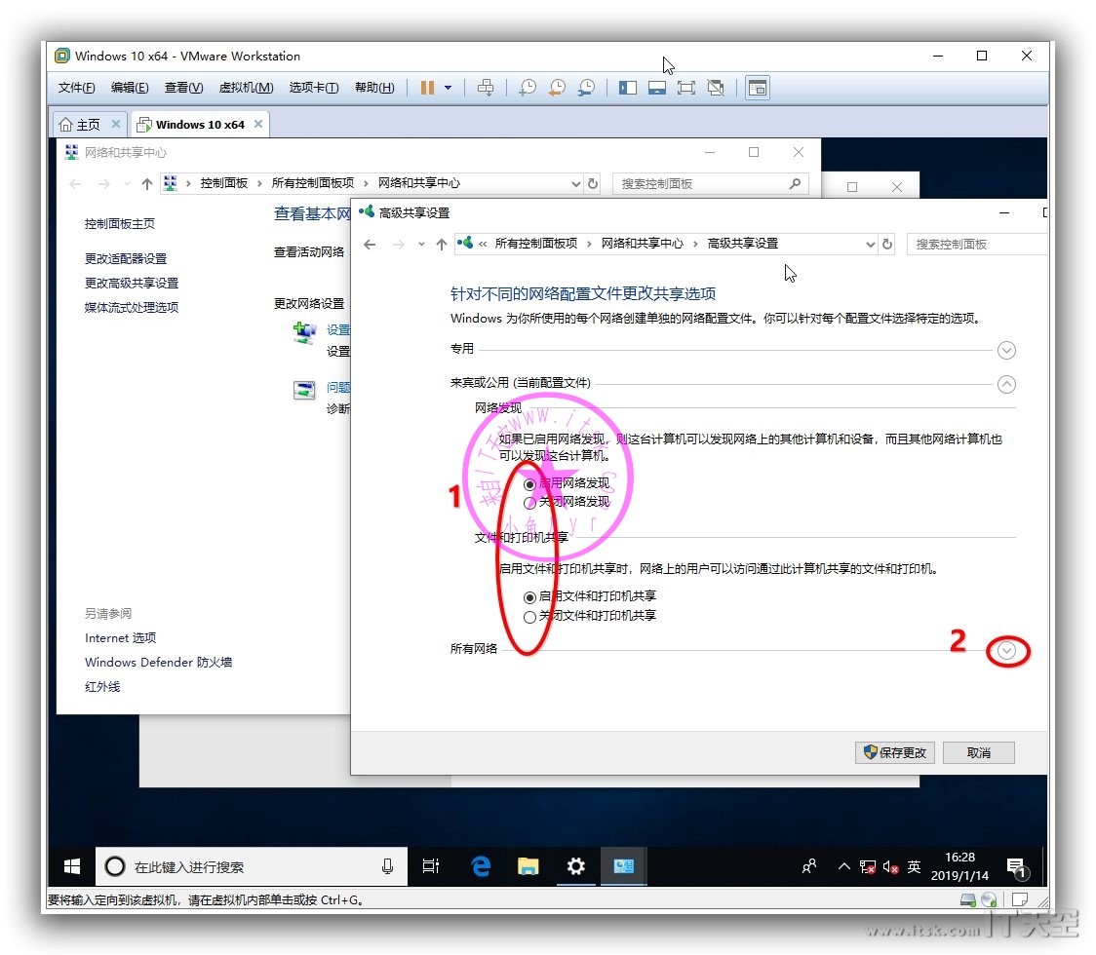
Task: Select the 启用文件和打印机共享 radio button
Action: click(529, 597)
